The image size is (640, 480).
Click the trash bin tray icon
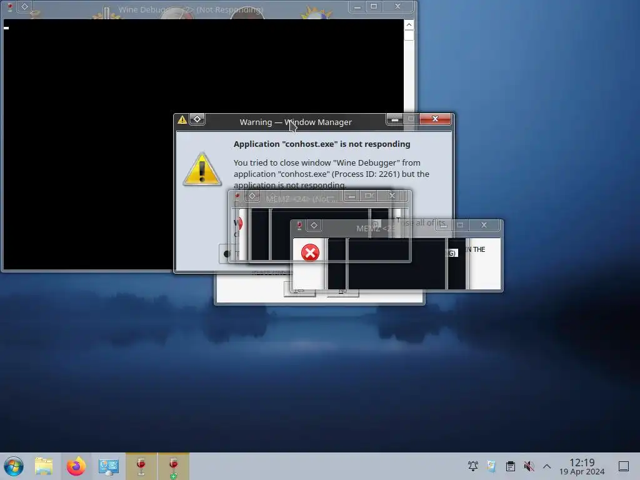pos(491,466)
